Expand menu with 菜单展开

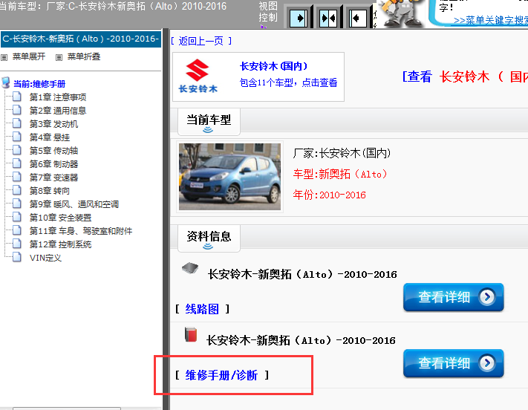29,56
